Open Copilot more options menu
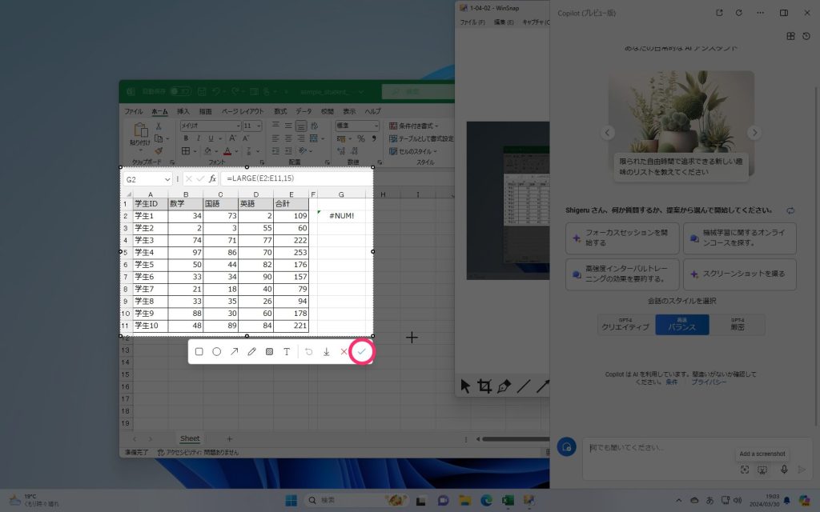 761,13
